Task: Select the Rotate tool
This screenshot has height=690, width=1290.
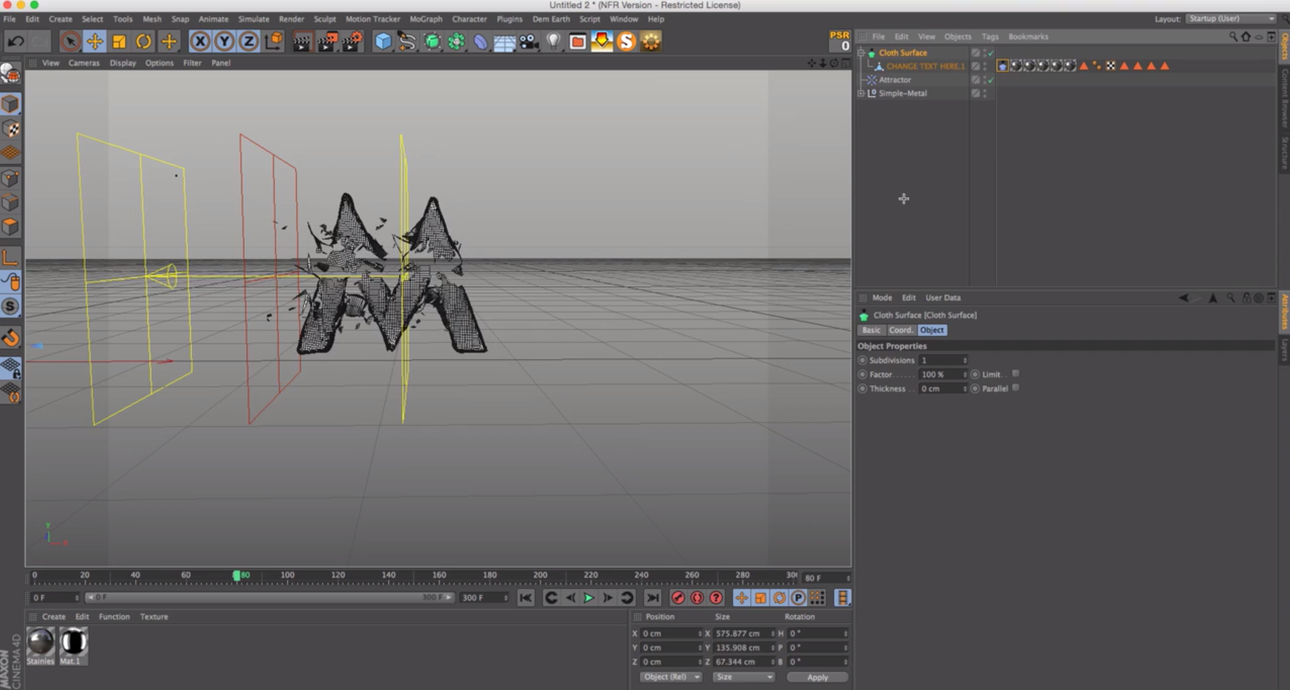Action: coord(144,42)
